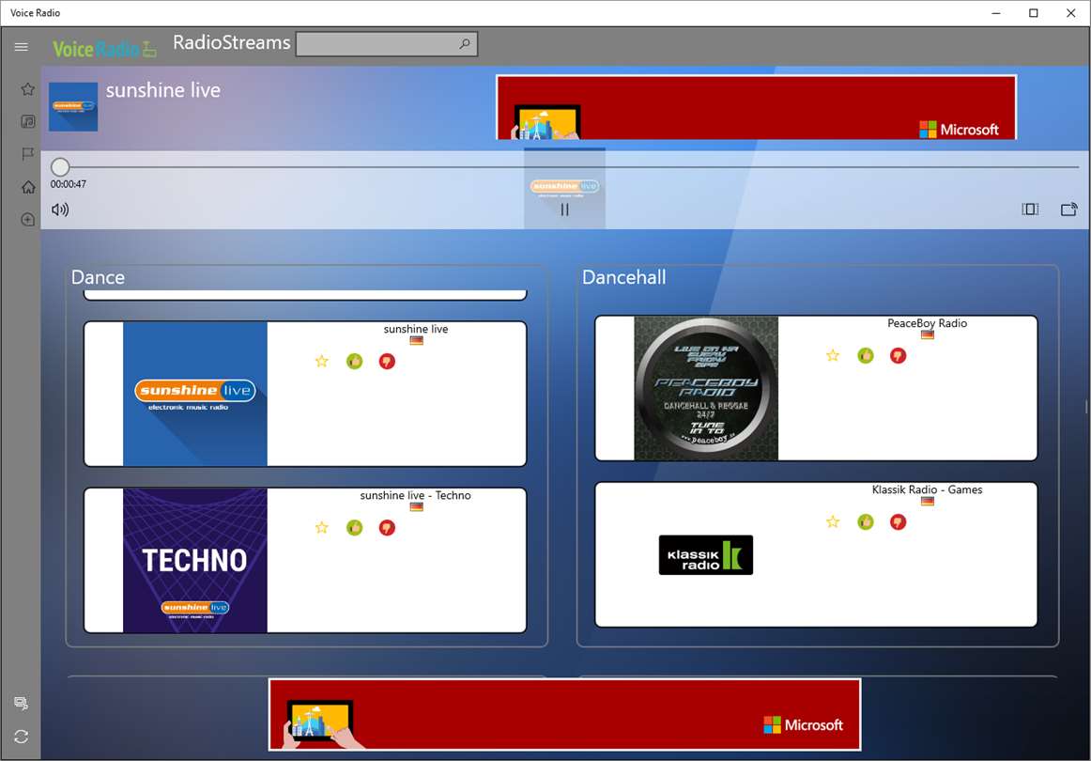Open PeaceBoy Radio station artwork
Viewport: 1091px width, 761px height.
(706, 388)
